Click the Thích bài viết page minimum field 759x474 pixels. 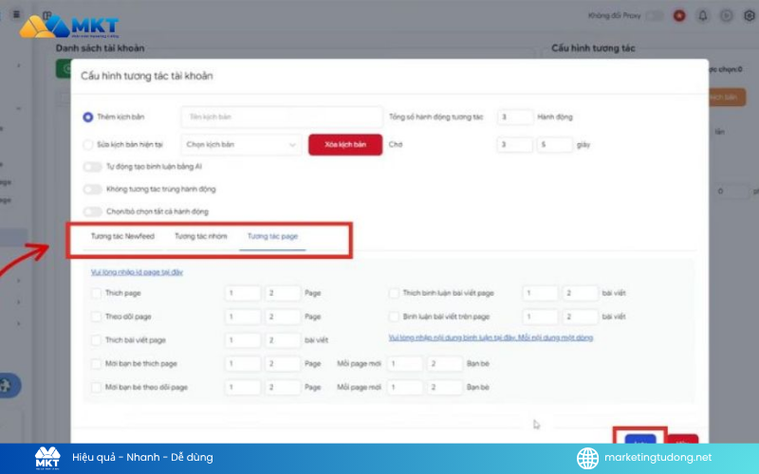point(243,340)
